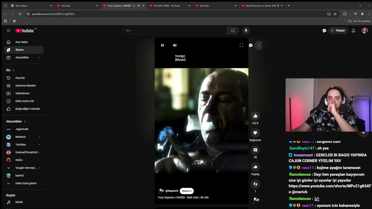This screenshot has width=372, height=209.
Task: Run the search with the magnifier button
Action: point(233,30)
